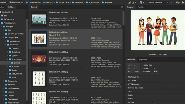Viewport: 185px width, 104px height.
Task: Expand the 1_Works folder
Action: pyautogui.click(x=8, y=56)
